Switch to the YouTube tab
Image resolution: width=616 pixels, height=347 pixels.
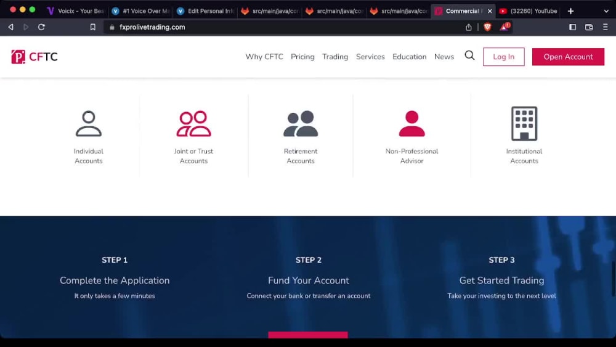pos(529,11)
